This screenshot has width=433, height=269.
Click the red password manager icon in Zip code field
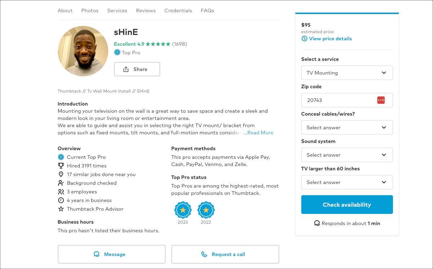[x=381, y=100]
